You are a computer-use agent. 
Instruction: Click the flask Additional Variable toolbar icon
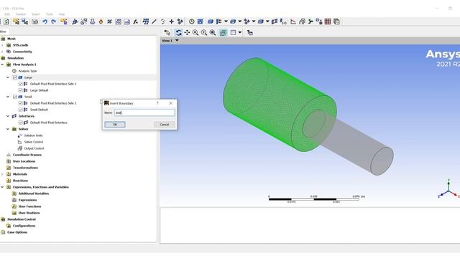(93, 21)
